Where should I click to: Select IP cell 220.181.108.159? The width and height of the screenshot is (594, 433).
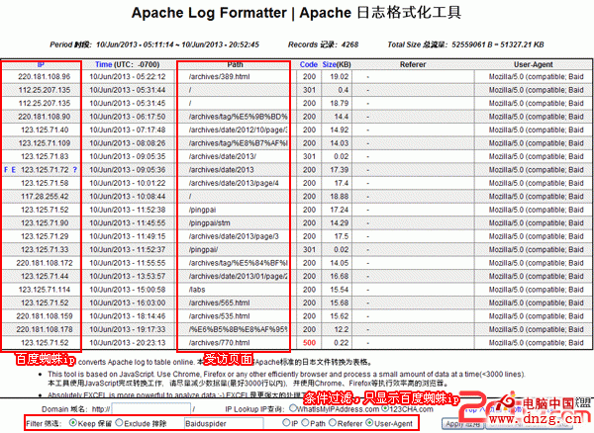(x=45, y=316)
